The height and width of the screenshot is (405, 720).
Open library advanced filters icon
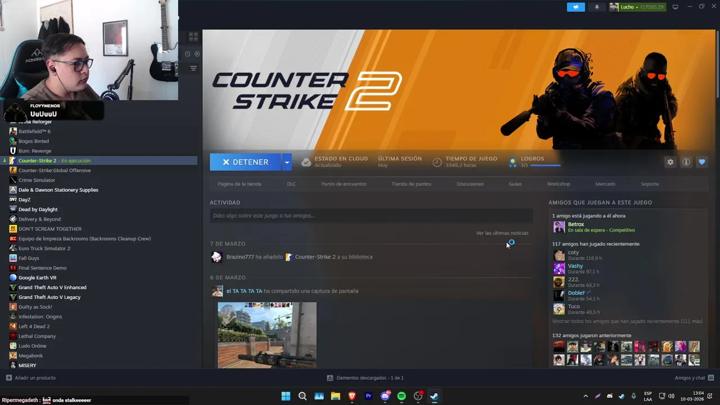tap(193, 68)
